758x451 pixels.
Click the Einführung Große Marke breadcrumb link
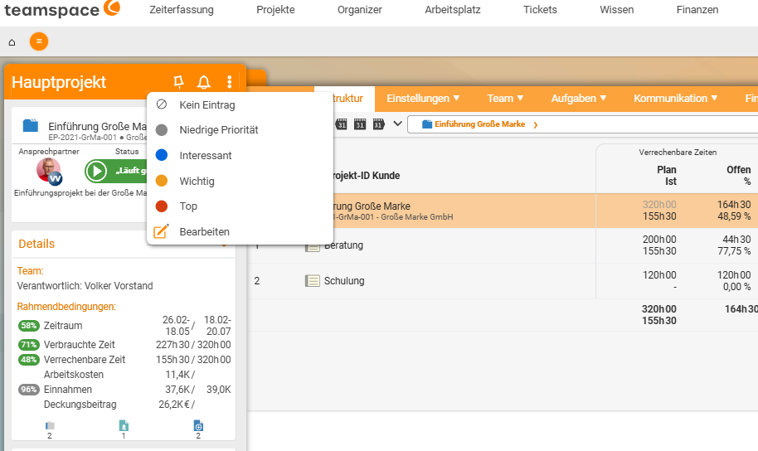pos(479,124)
